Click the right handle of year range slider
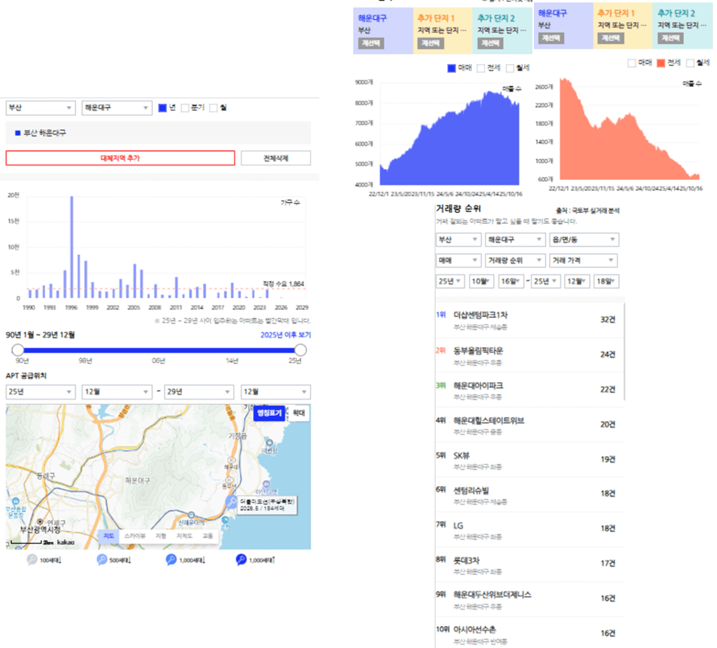 [x=301, y=350]
